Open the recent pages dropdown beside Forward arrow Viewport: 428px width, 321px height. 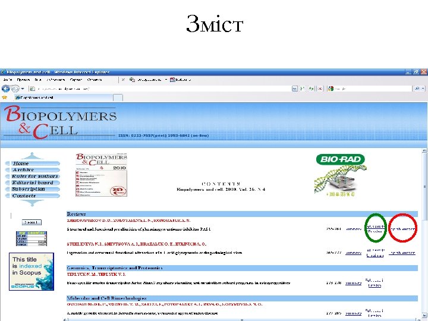[x=23, y=89]
